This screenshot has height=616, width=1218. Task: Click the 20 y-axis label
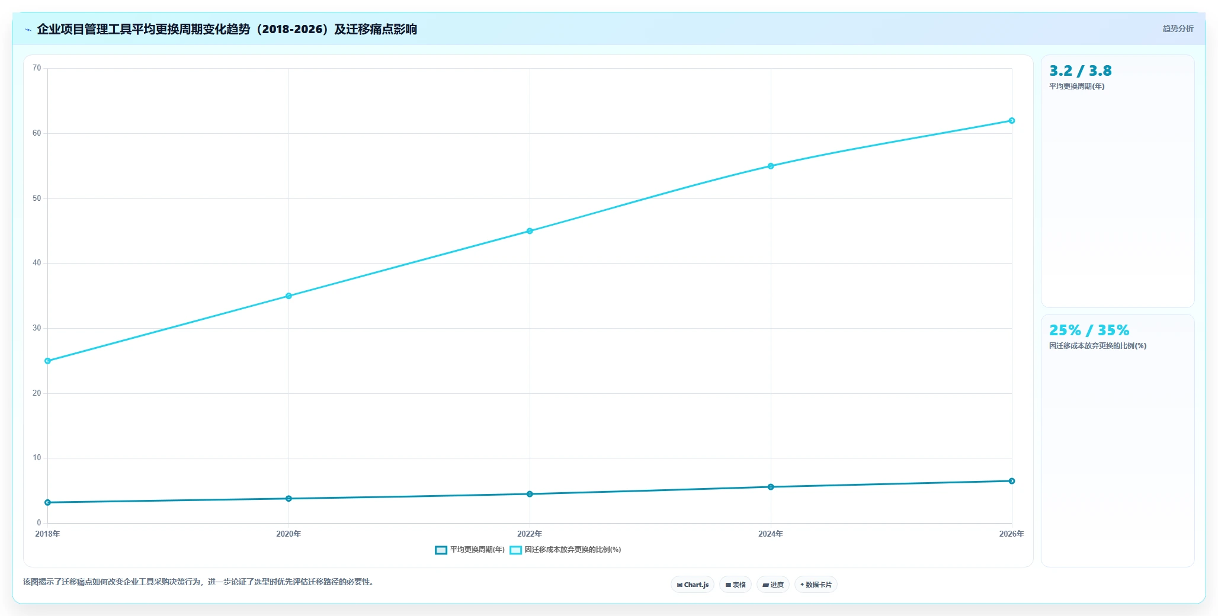tap(37, 393)
